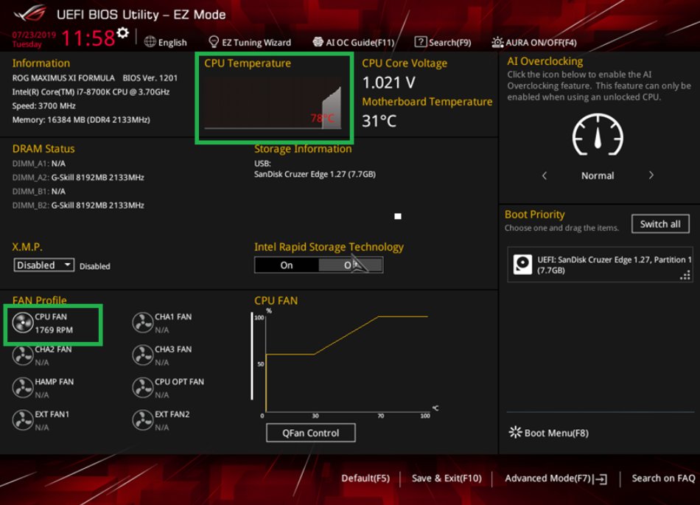Click SanDisk Cruzer Edge 1.27 storage entry
The image size is (700, 505).
tap(315, 174)
